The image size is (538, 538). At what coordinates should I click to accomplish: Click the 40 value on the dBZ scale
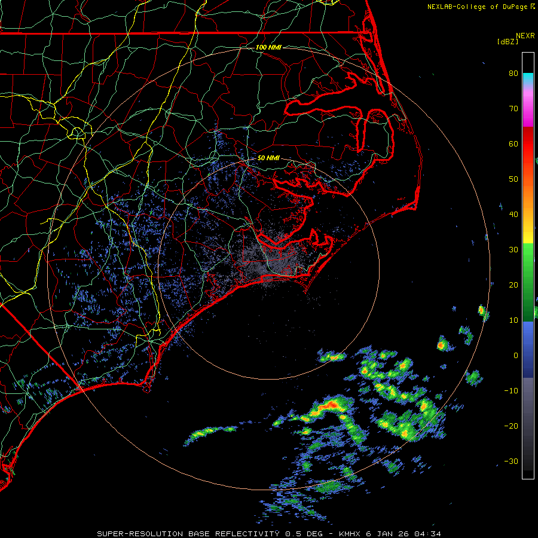pyautogui.click(x=513, y=215)
